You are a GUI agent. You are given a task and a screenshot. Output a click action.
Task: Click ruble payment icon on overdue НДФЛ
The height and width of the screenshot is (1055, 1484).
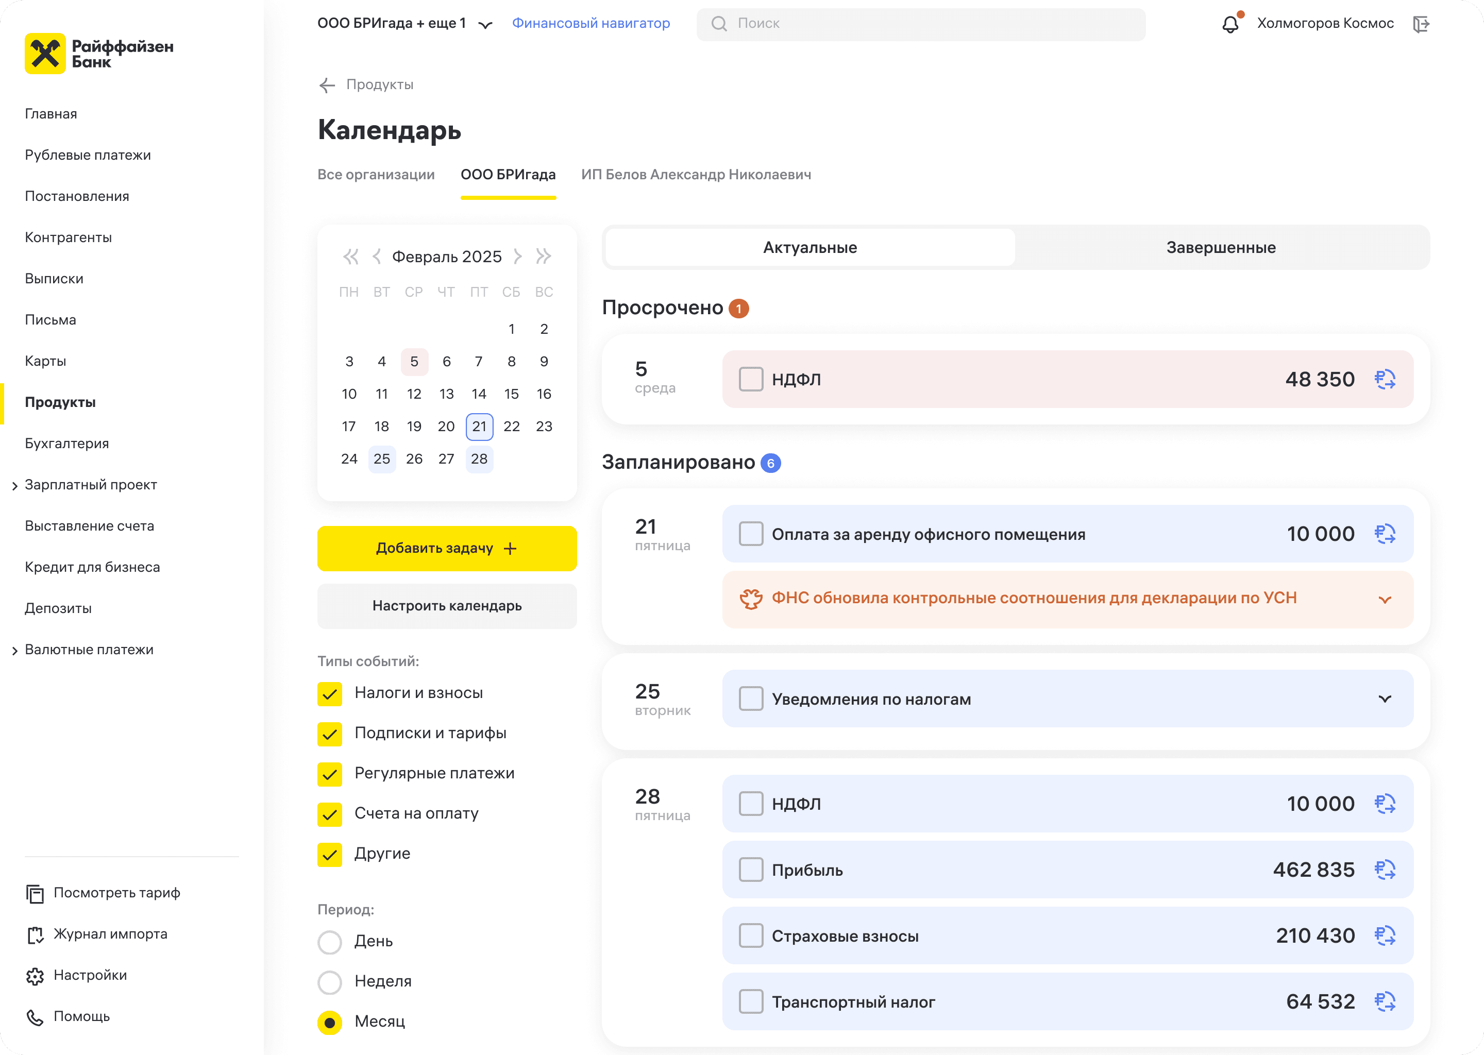pyautogui.click(x=1385, y=379)
